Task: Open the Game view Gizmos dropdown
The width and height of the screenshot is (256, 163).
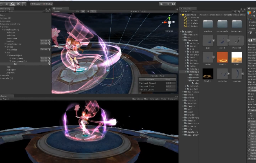Action: (x=172, y=99)
